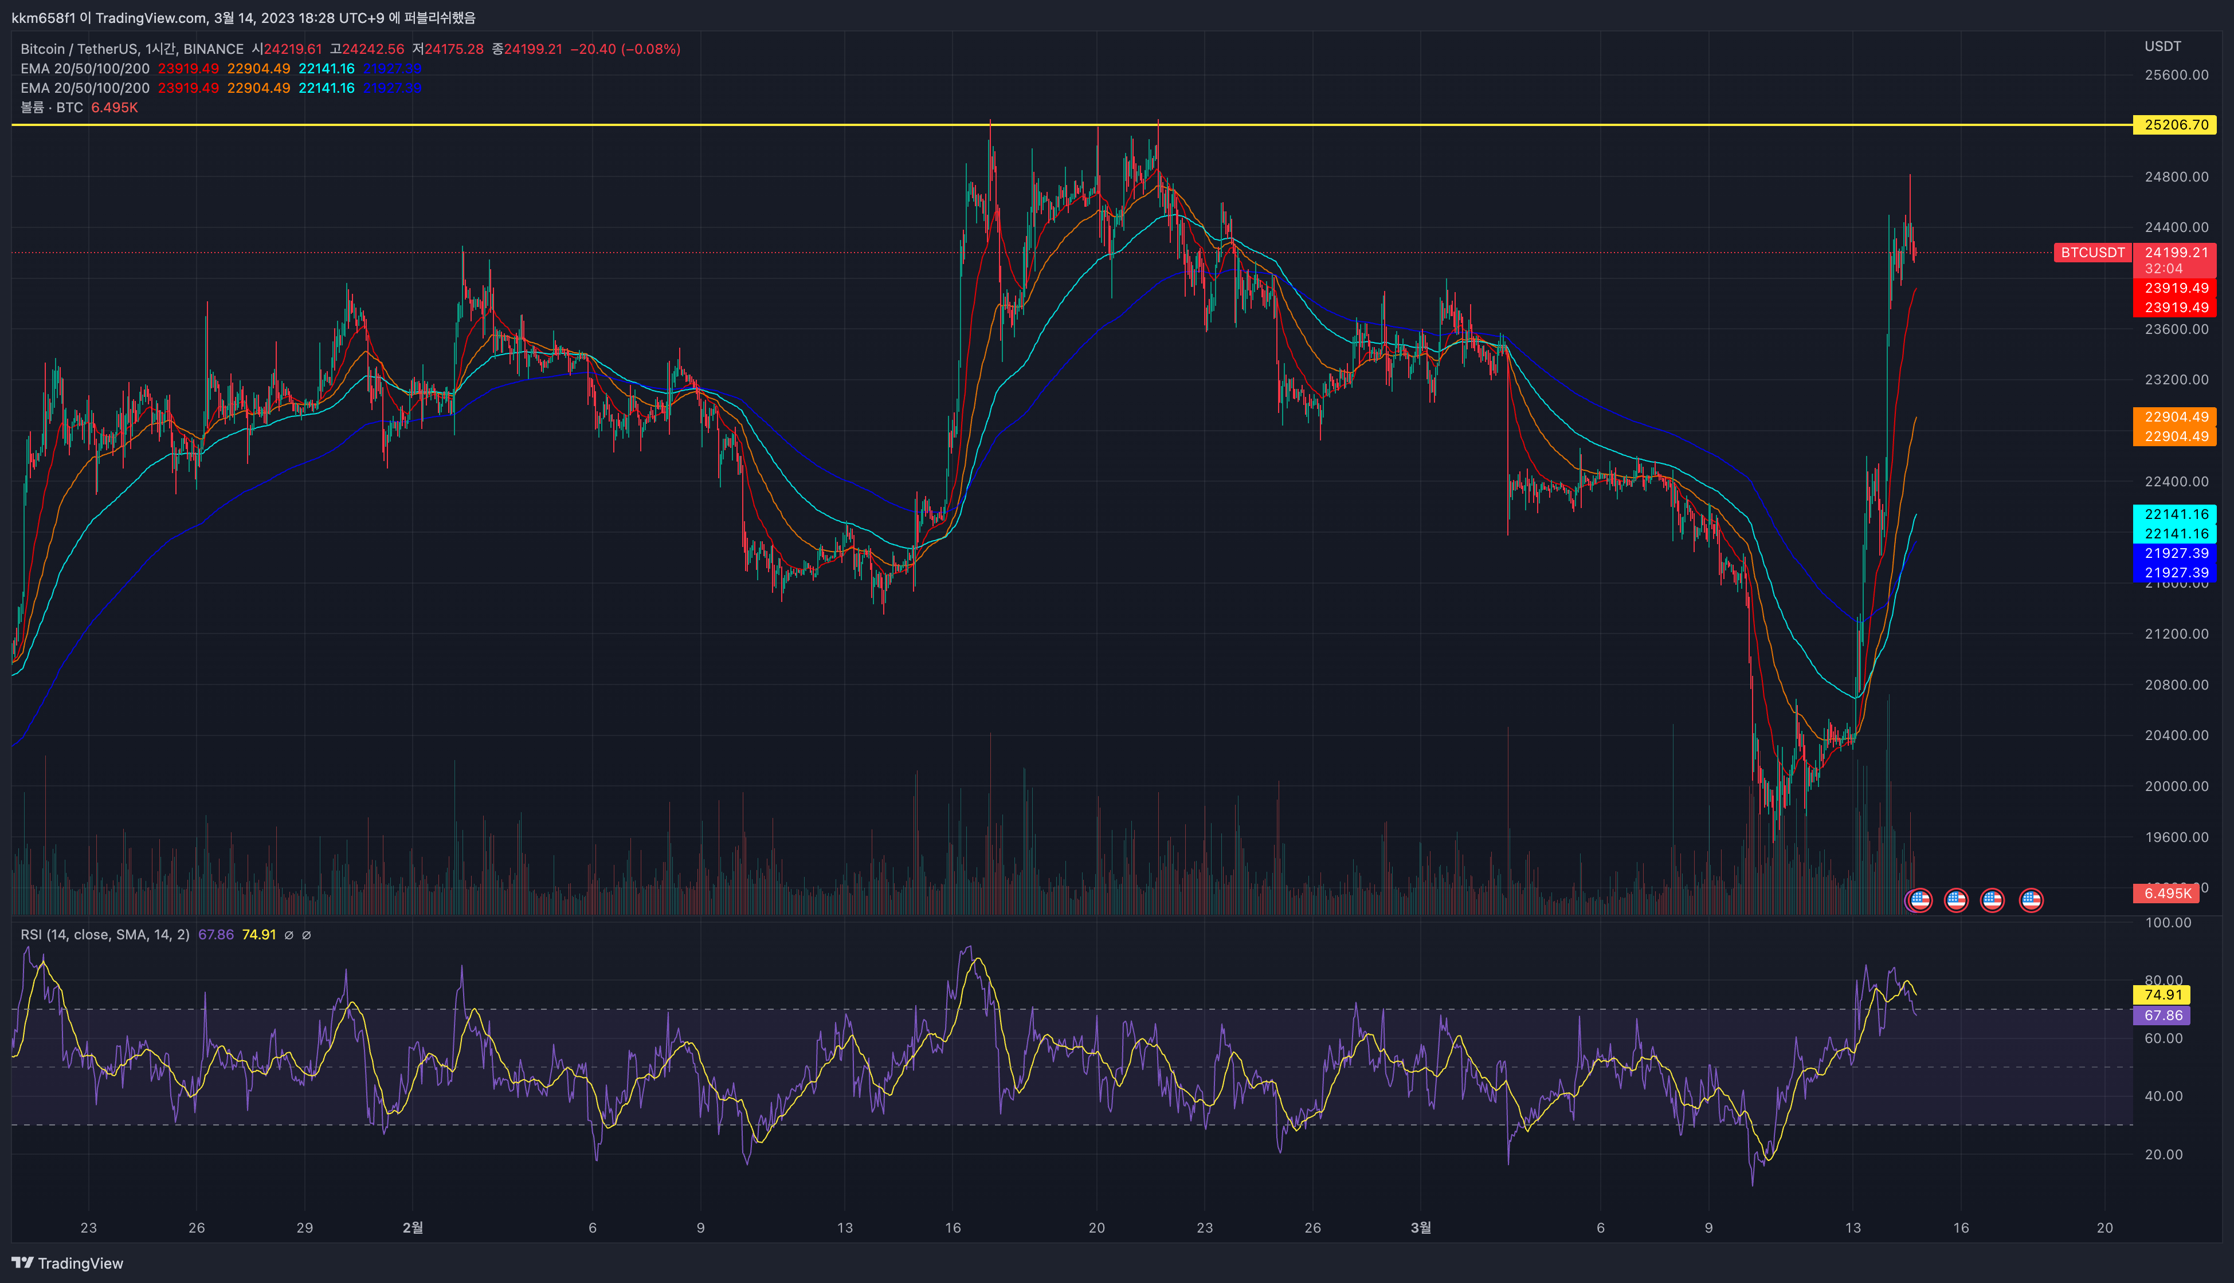Select the lower EMA 20/50/100/200 legend row
2234x1283 pixels.
tap(85, 88)
